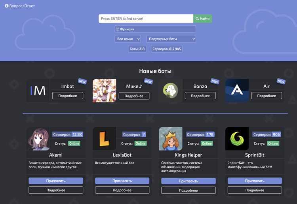Click the green Найти search button

coord(202,19)
